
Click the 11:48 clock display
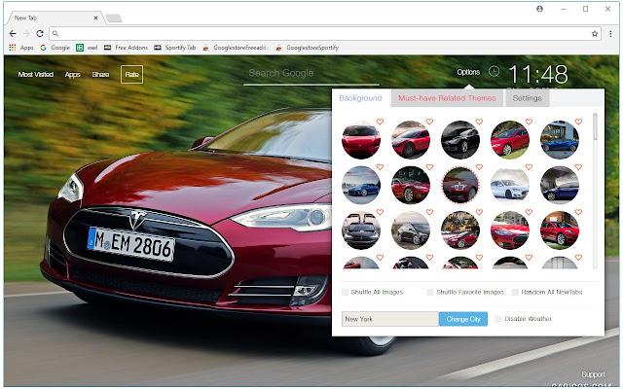pyautogui.click(x=538, y=74)
